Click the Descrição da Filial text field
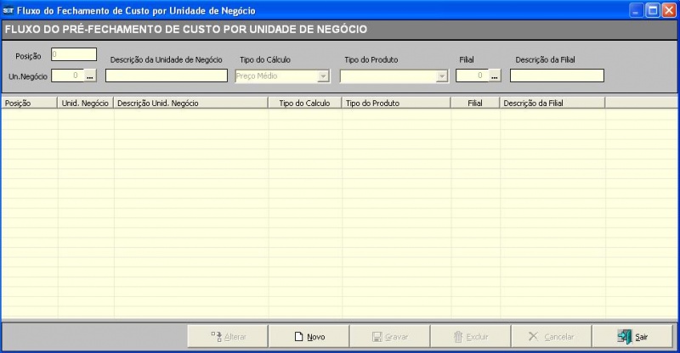 point(557,76)
